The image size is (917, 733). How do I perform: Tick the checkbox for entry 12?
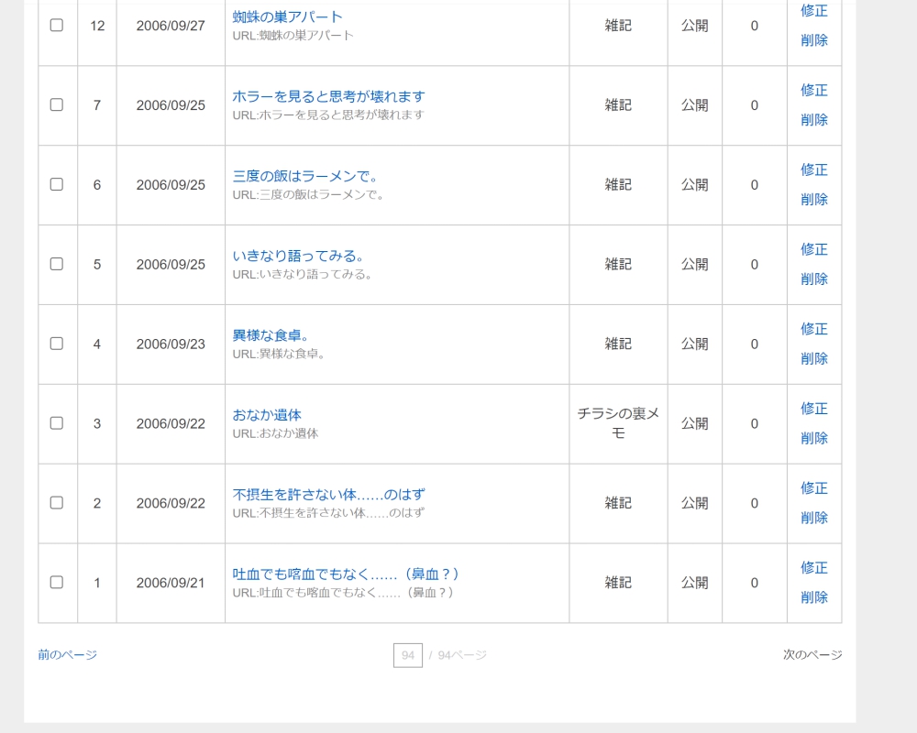coord(57,25)
